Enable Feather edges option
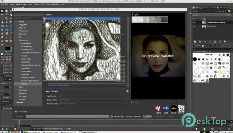The width and height of the screenshot is (233, 133). [2, 66]
